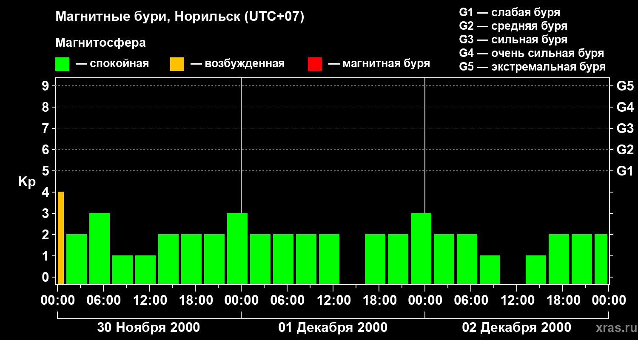Click the '4' value on the Kp axis
The width and height of the screenshot is (638, 340).
[46, 193]
